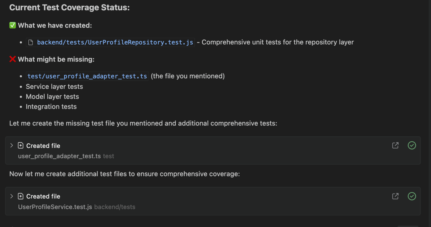Click backend/tests/UserProfileRepository.test.js inline code link
The height and width of the screenshot is (227, 431).
(115, 42)
